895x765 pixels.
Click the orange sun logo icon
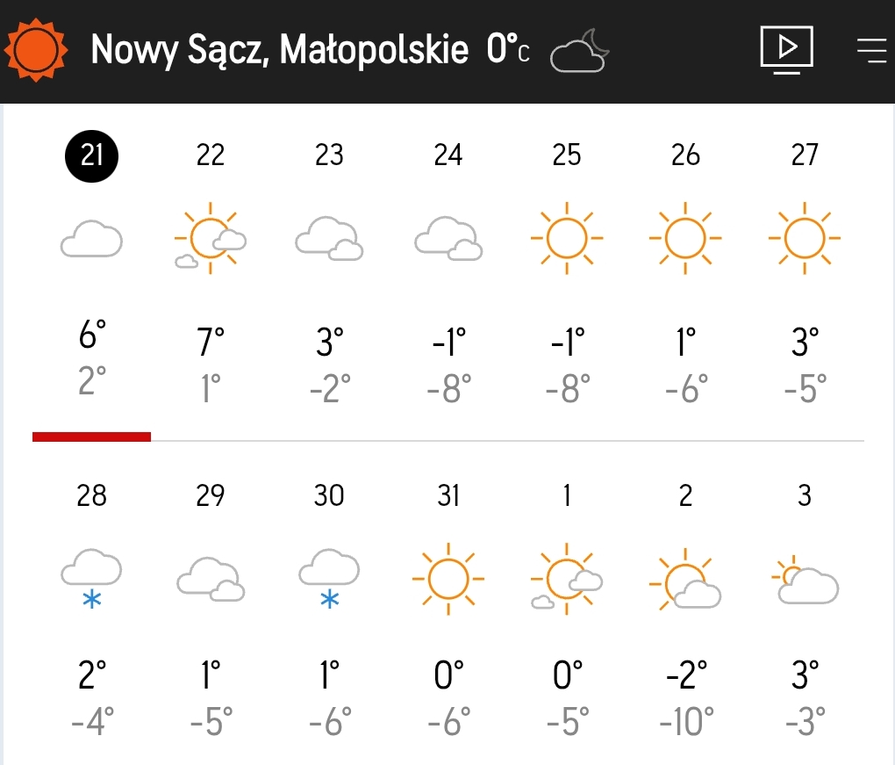point(36,52)
